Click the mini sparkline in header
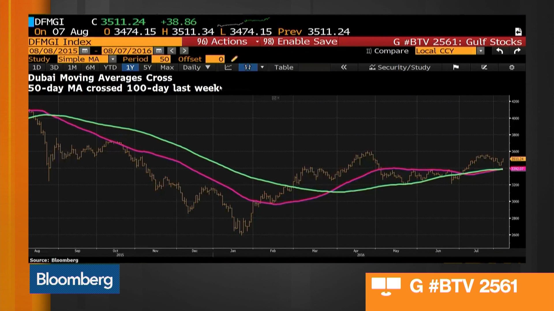The height and width of the screenshot is (311, 554). click(244, 22)
